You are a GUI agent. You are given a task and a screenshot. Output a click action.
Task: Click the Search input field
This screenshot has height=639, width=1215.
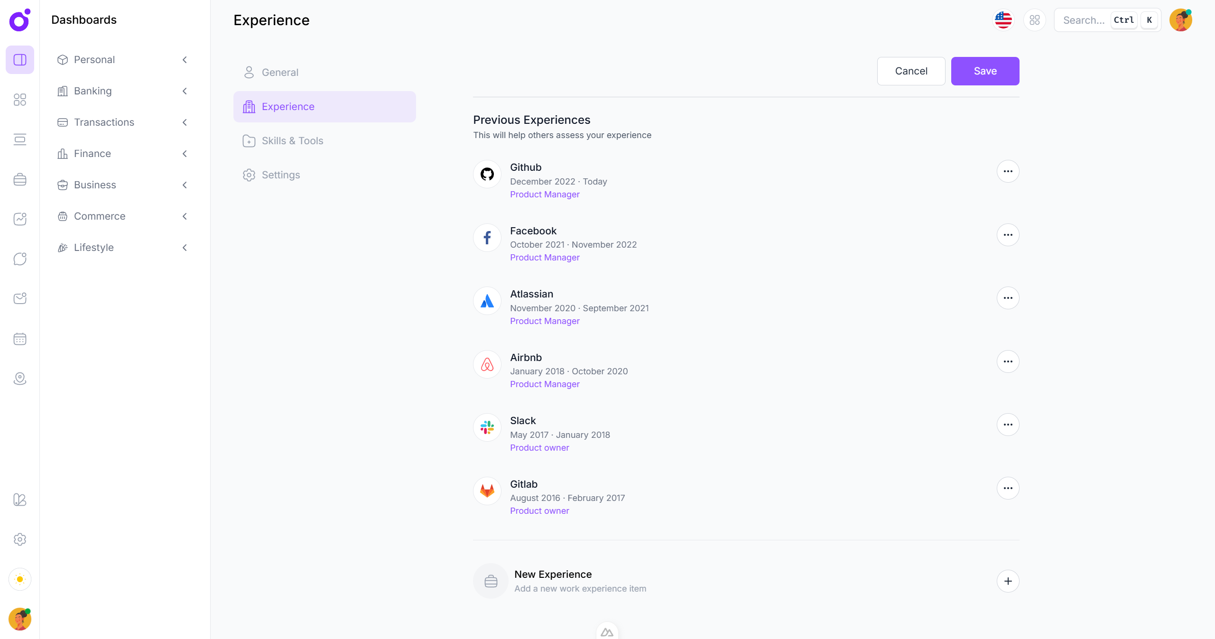(x=1084, y=20)
